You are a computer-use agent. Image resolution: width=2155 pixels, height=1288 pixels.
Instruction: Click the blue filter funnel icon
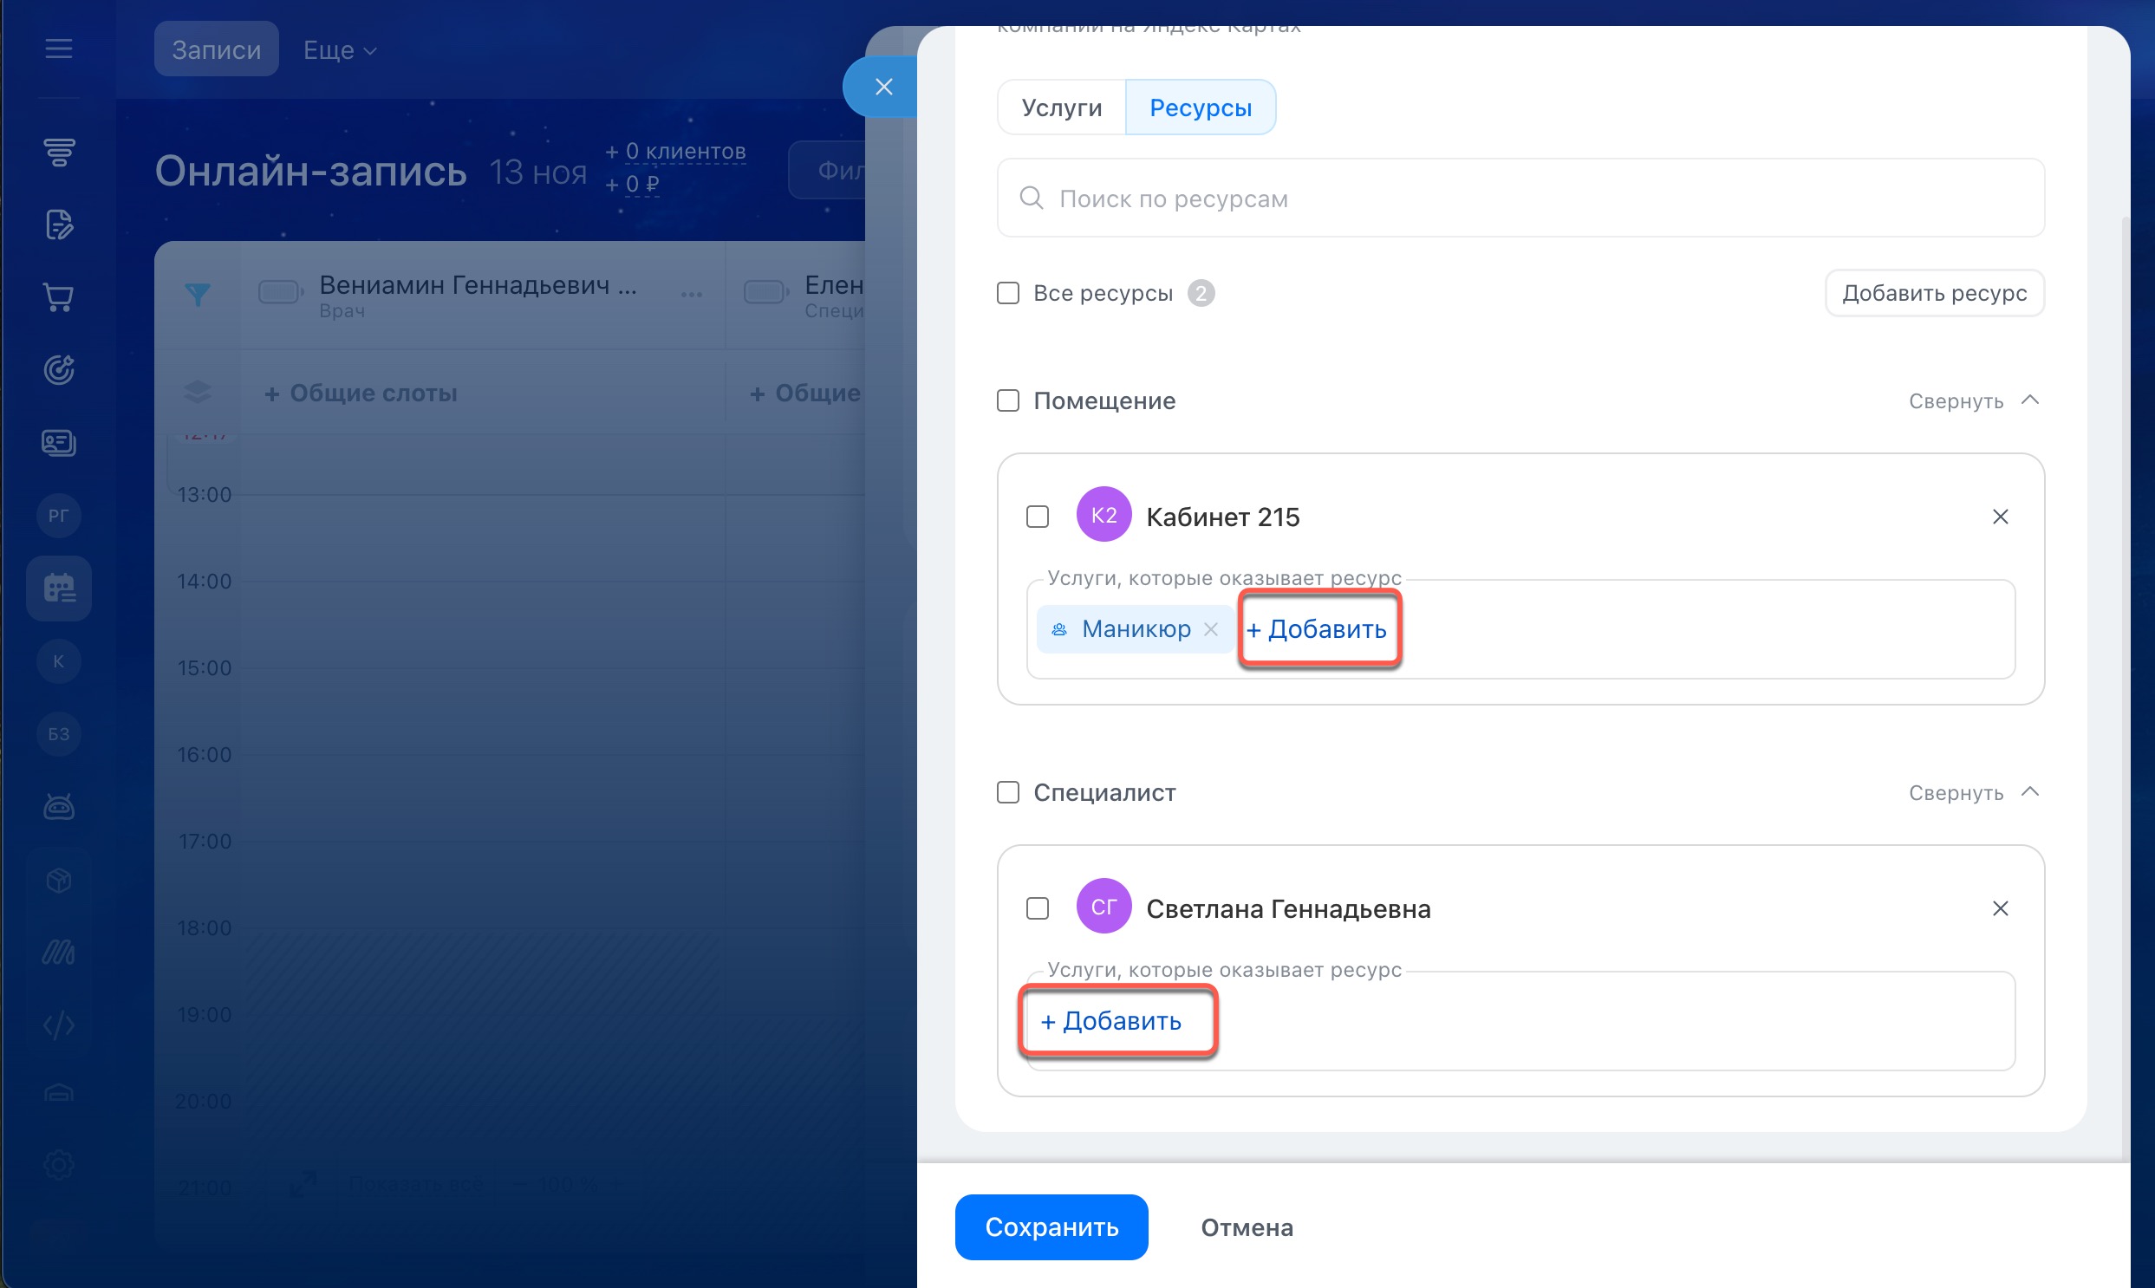198,294
